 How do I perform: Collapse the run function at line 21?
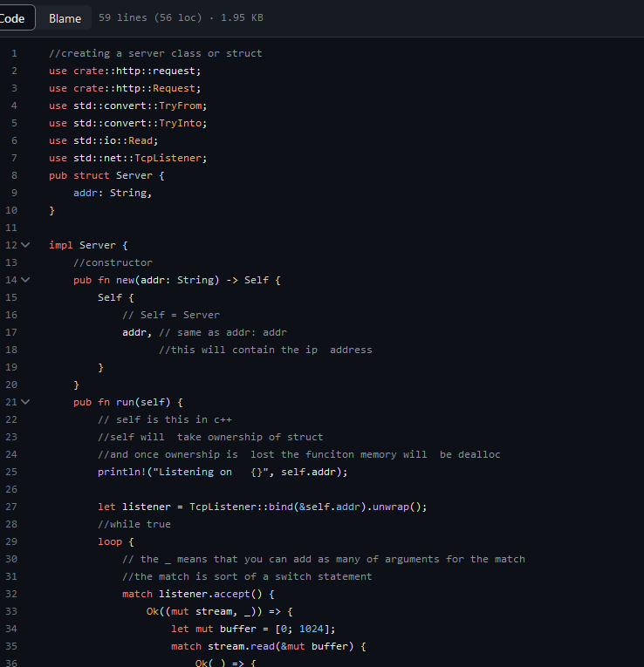[x=24, y=402]
